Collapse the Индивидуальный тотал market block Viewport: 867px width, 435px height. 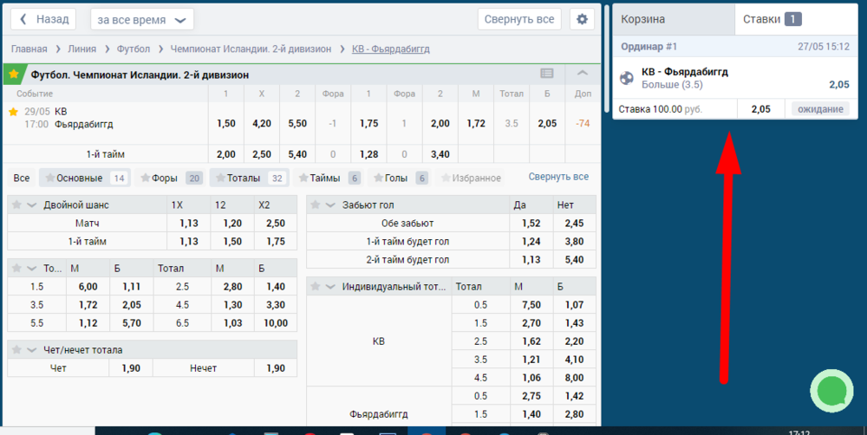(330, 286)
